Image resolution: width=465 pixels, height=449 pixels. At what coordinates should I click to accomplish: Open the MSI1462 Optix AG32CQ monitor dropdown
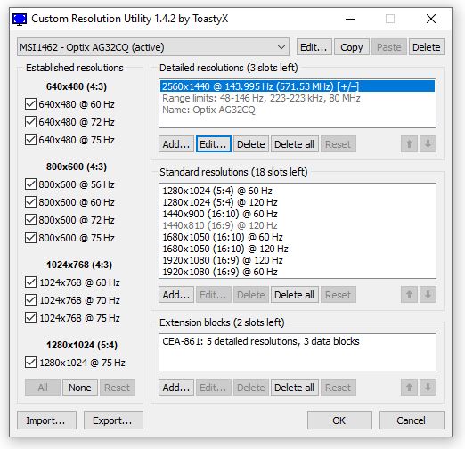point(153,47)
